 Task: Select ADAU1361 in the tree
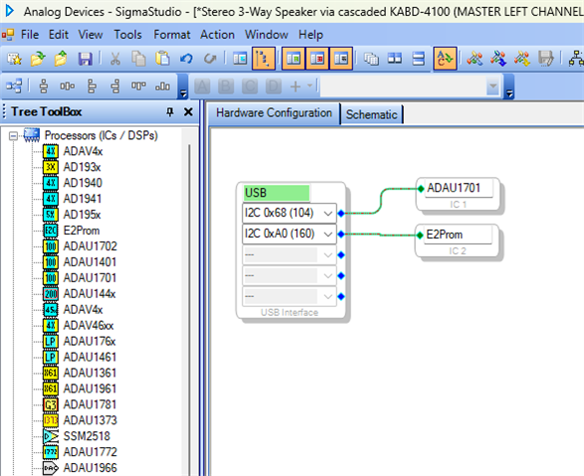(x=90, y=373)
